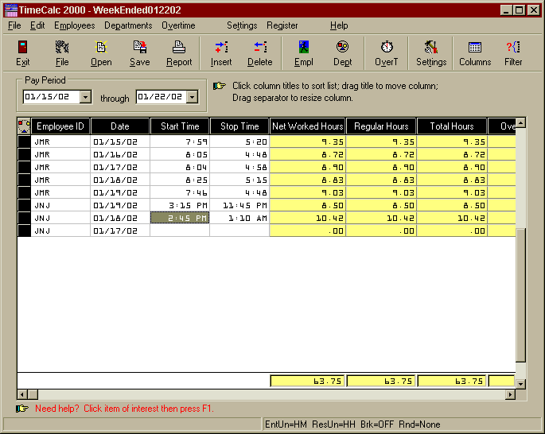Open the Empl employees icon
Screen dimensions: 545x434
tap(303, 47)
